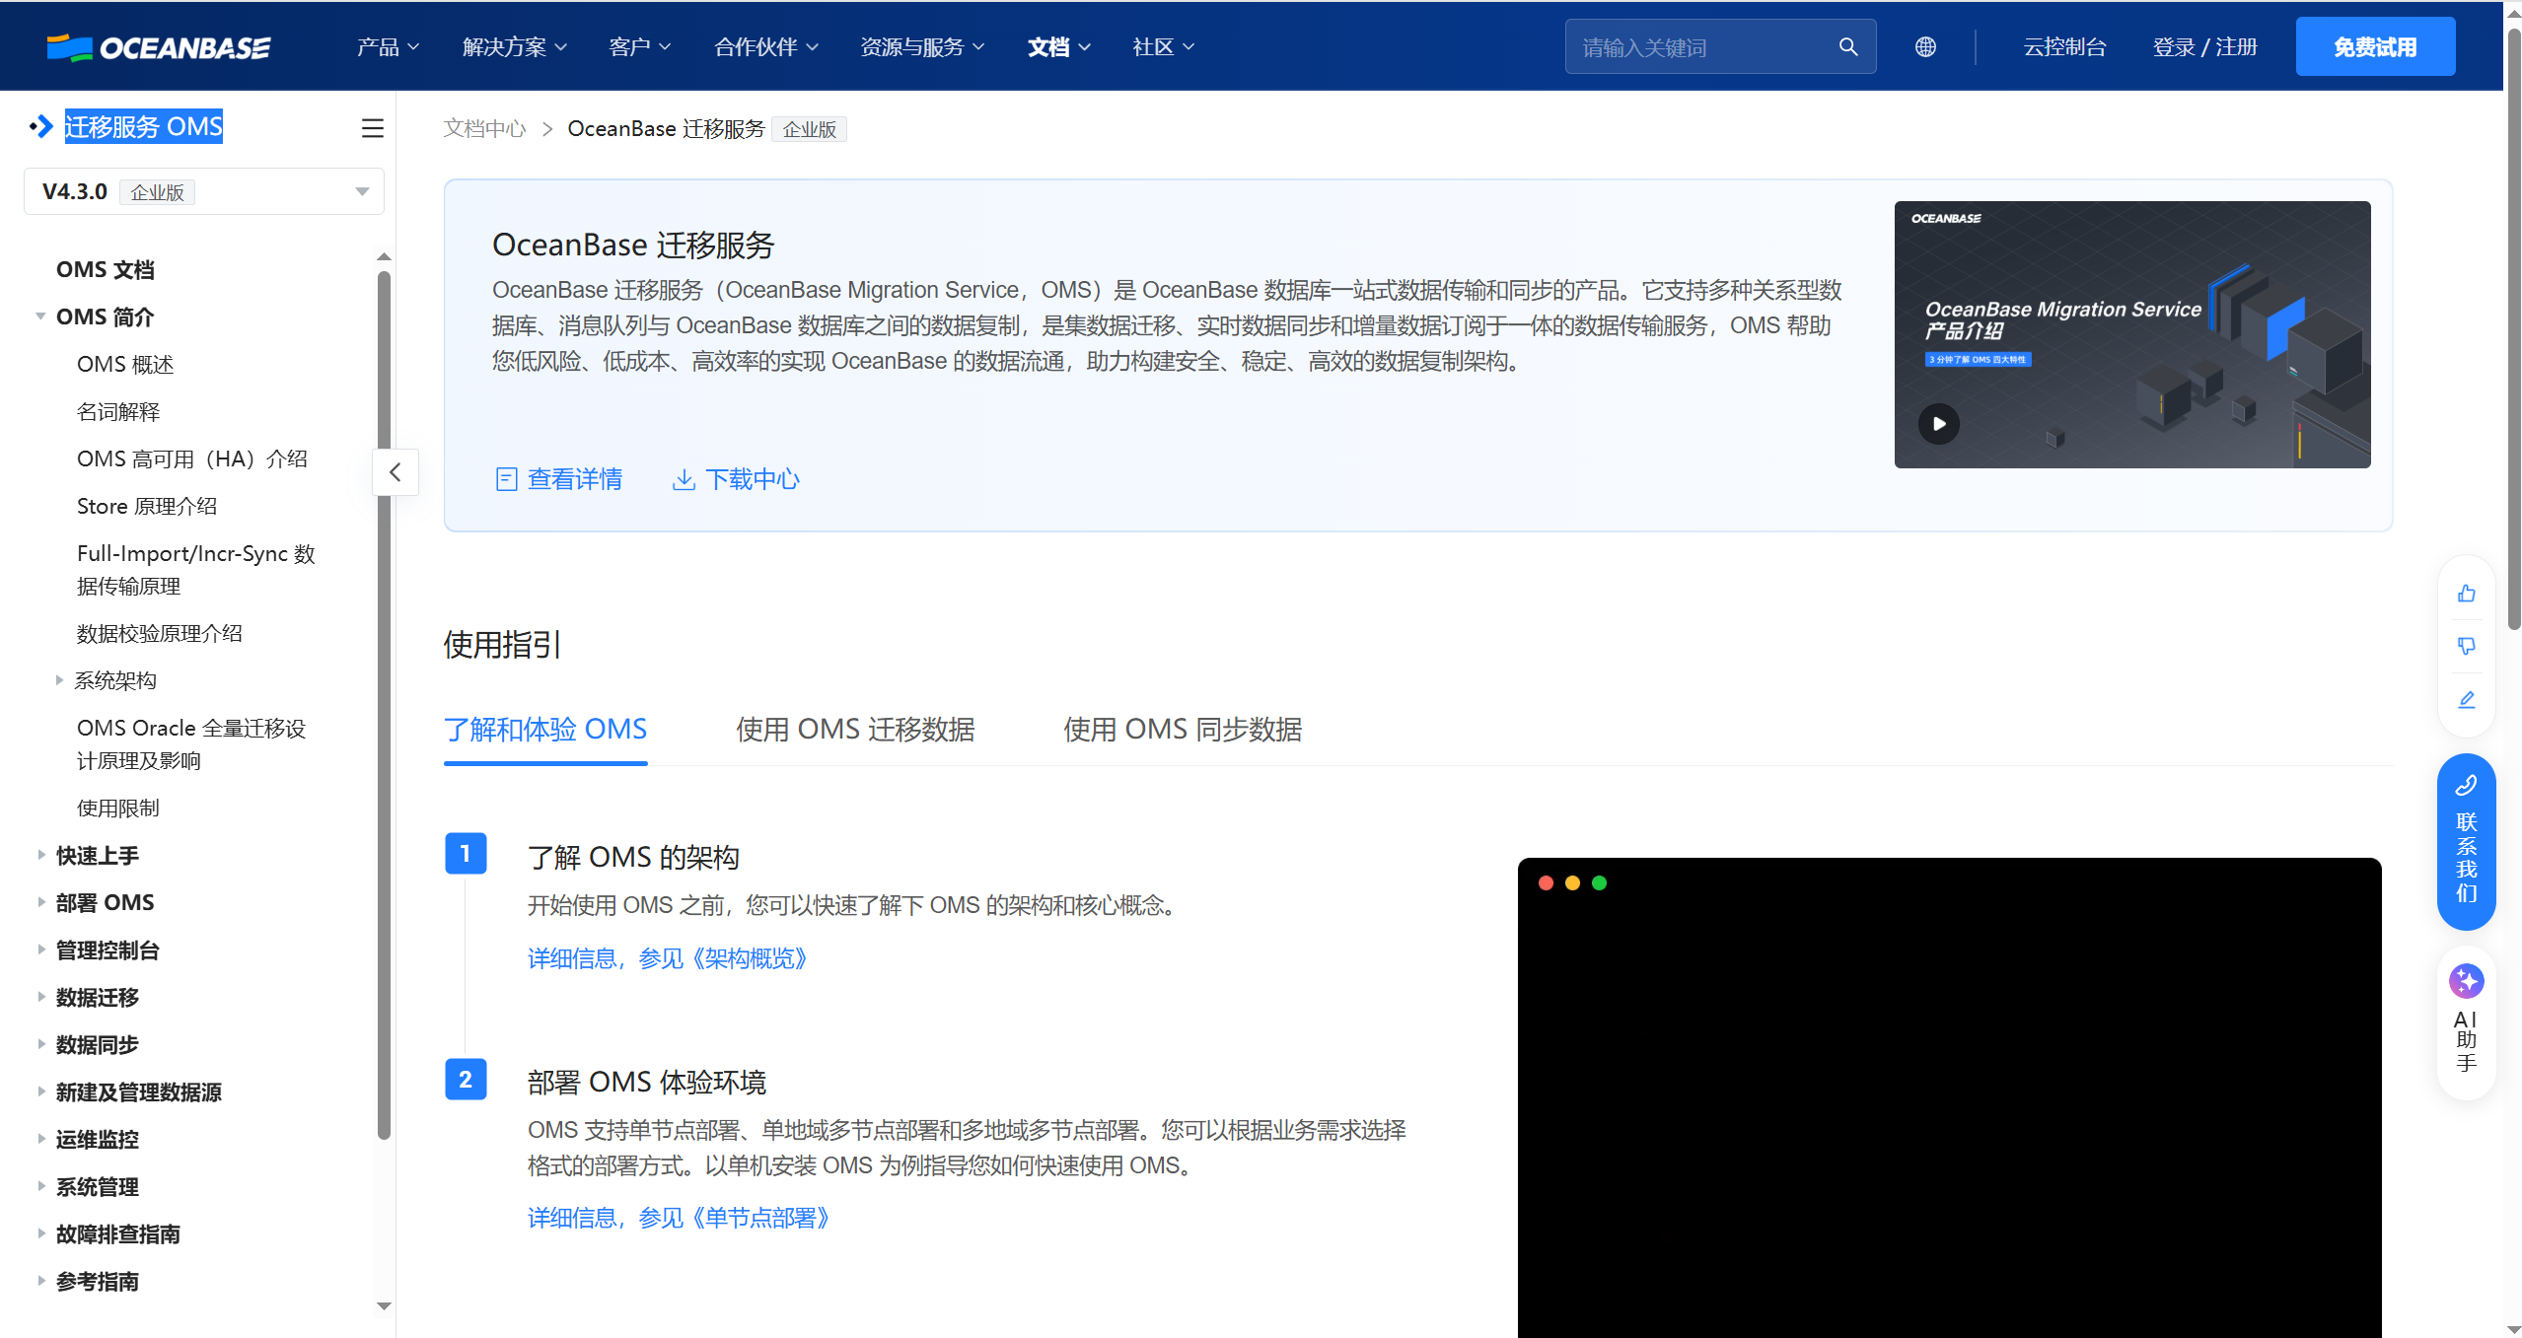Click the search magnifying glass icon
Viewport: 2522px width, 1338px height.
(x=1847, y=45)
